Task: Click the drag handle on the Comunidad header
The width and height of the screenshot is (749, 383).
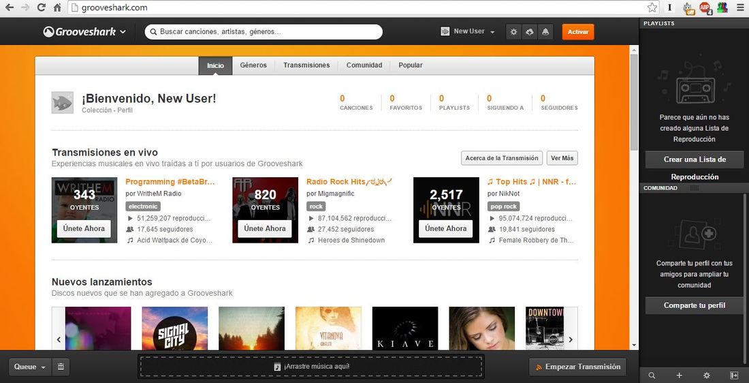Action: 695,188
